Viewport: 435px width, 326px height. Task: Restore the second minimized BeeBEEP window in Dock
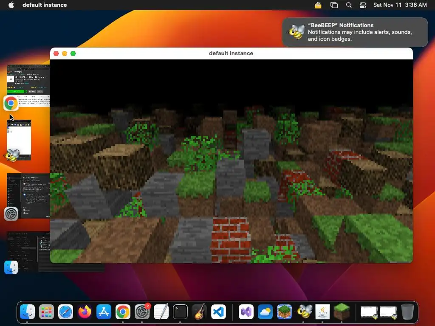point(388,312)
